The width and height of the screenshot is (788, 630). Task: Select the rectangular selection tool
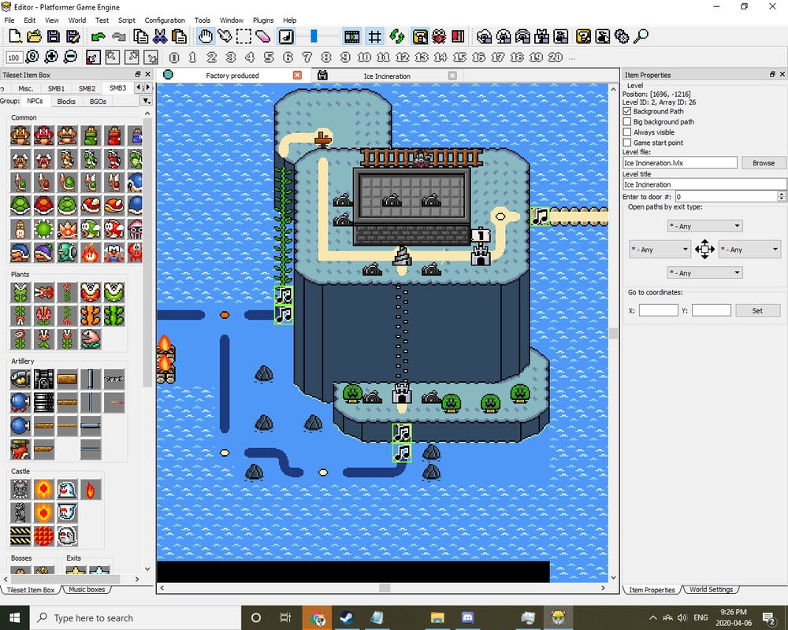click(243, 36)
